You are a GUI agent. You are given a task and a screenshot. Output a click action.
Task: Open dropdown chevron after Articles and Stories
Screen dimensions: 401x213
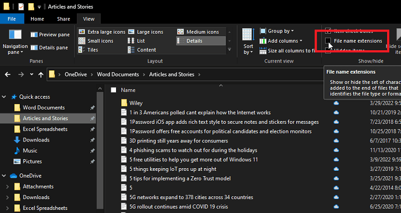coord(199,75)
